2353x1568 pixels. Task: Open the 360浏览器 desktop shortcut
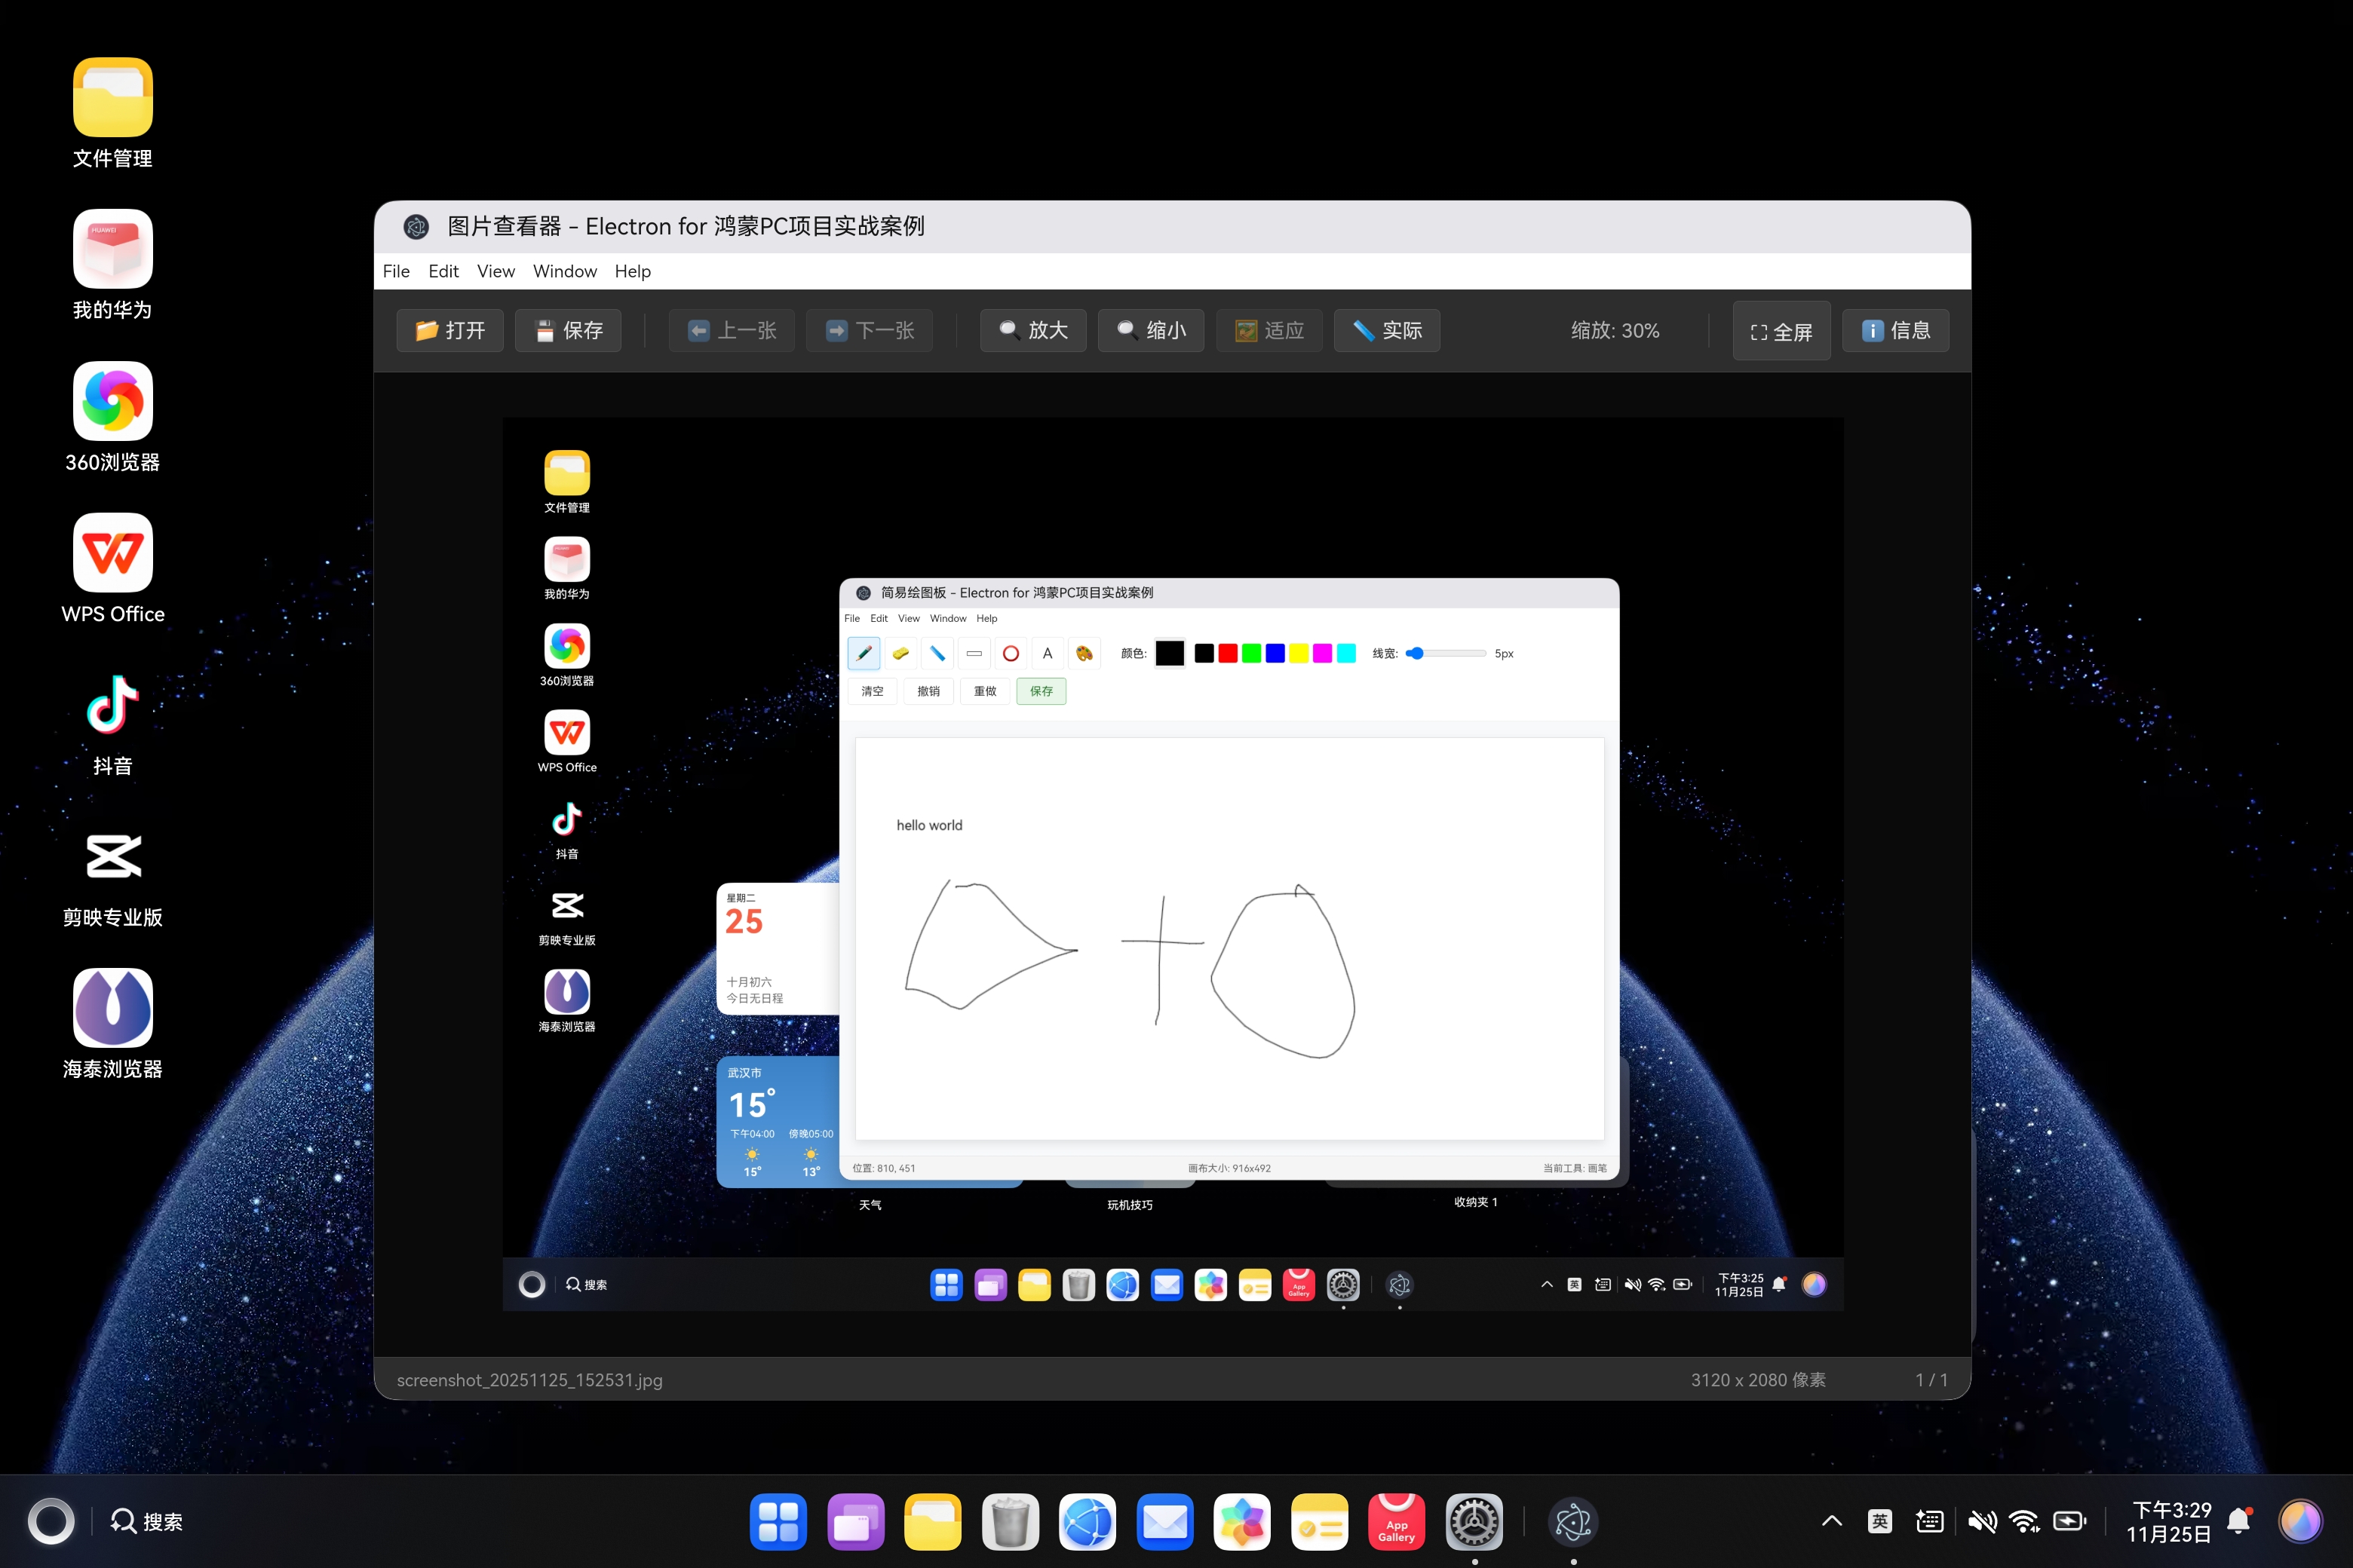coord(113,401)
